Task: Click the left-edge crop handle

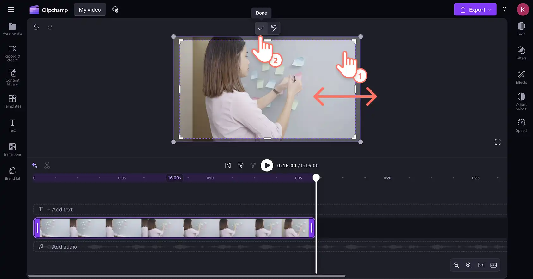Action: 180,89
